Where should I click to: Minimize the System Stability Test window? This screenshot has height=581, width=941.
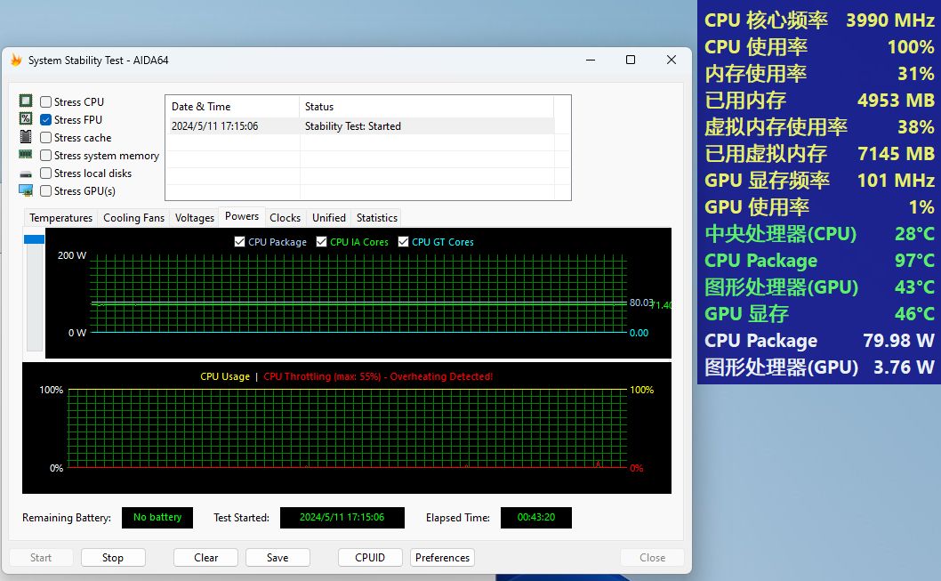click(x=591, y=60)
